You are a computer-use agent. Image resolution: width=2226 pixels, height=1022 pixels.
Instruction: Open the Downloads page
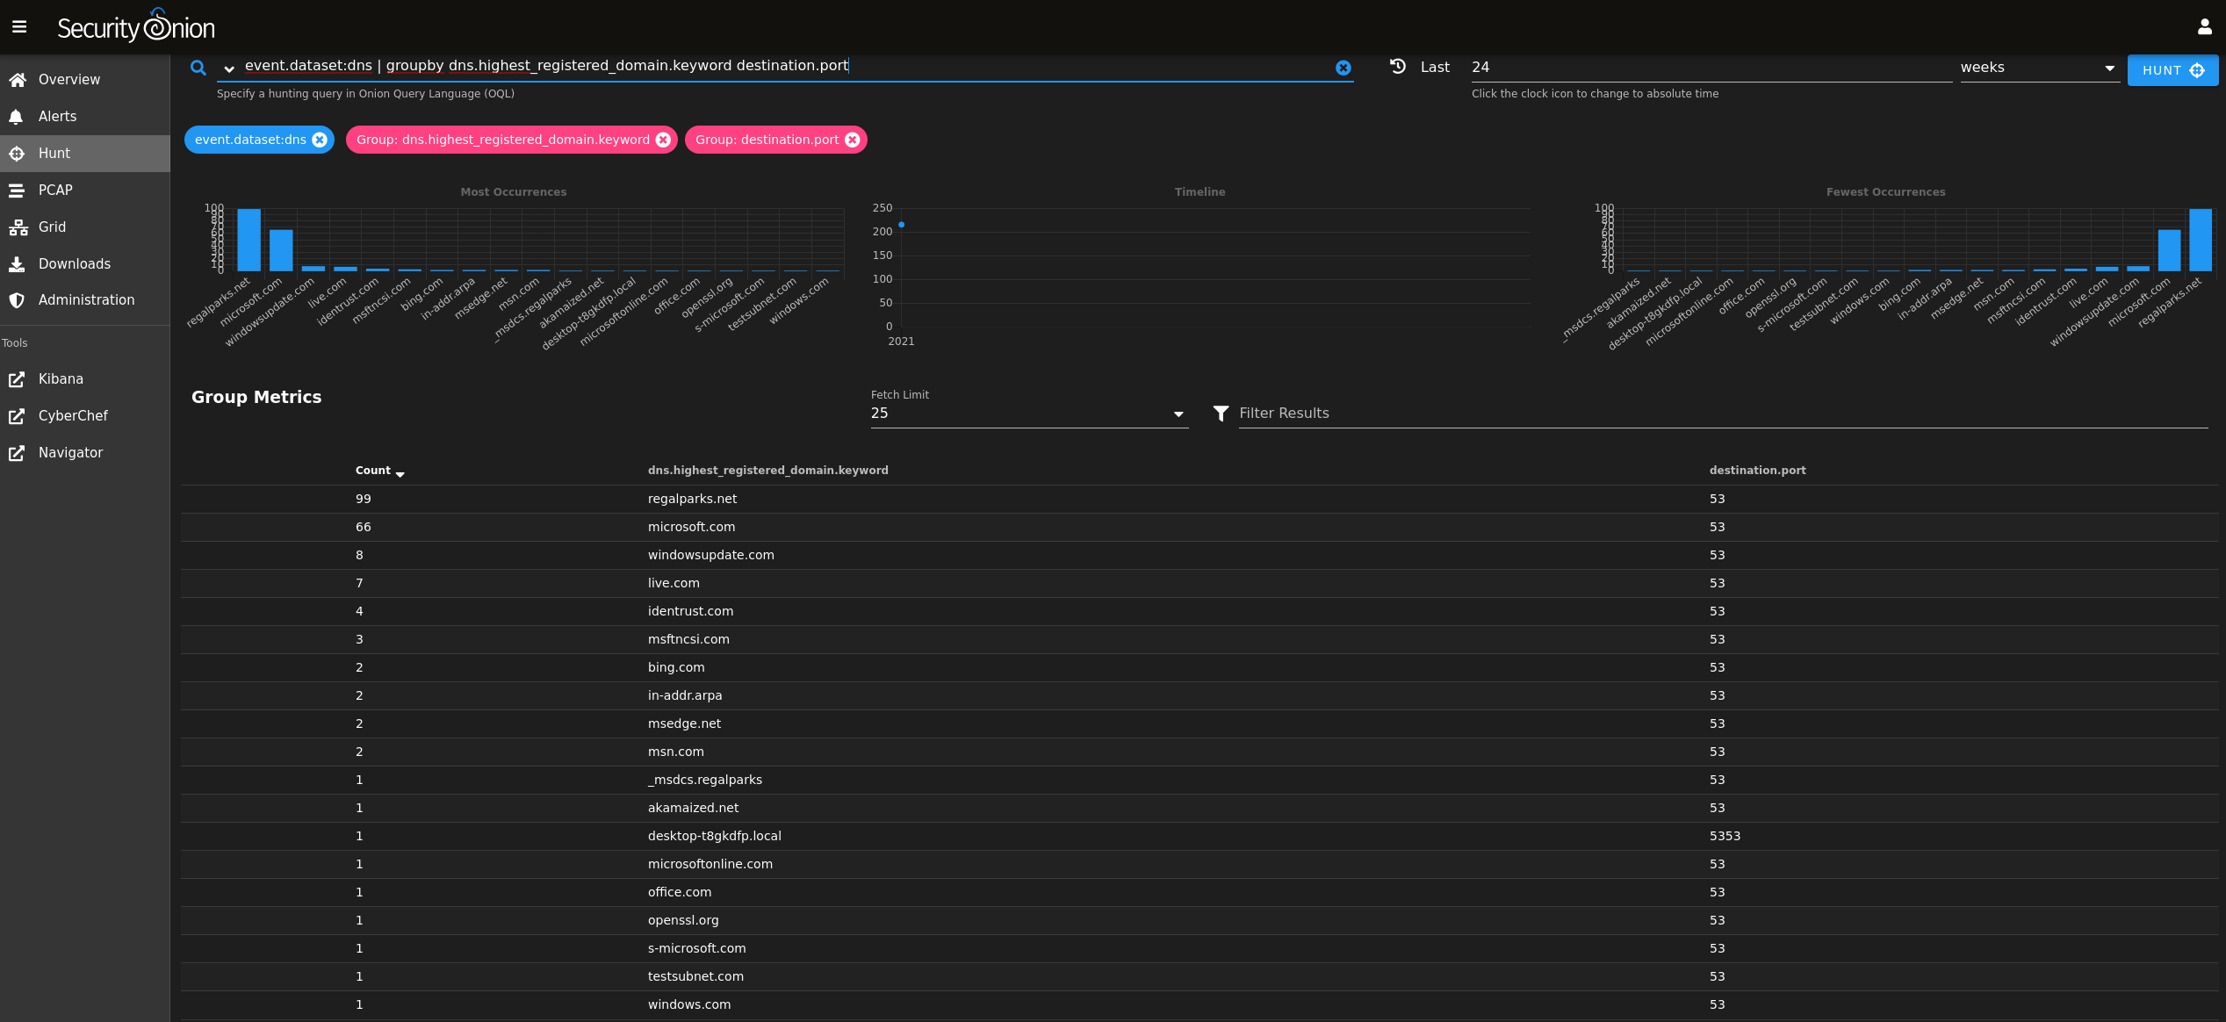click(x=85, y=264)
